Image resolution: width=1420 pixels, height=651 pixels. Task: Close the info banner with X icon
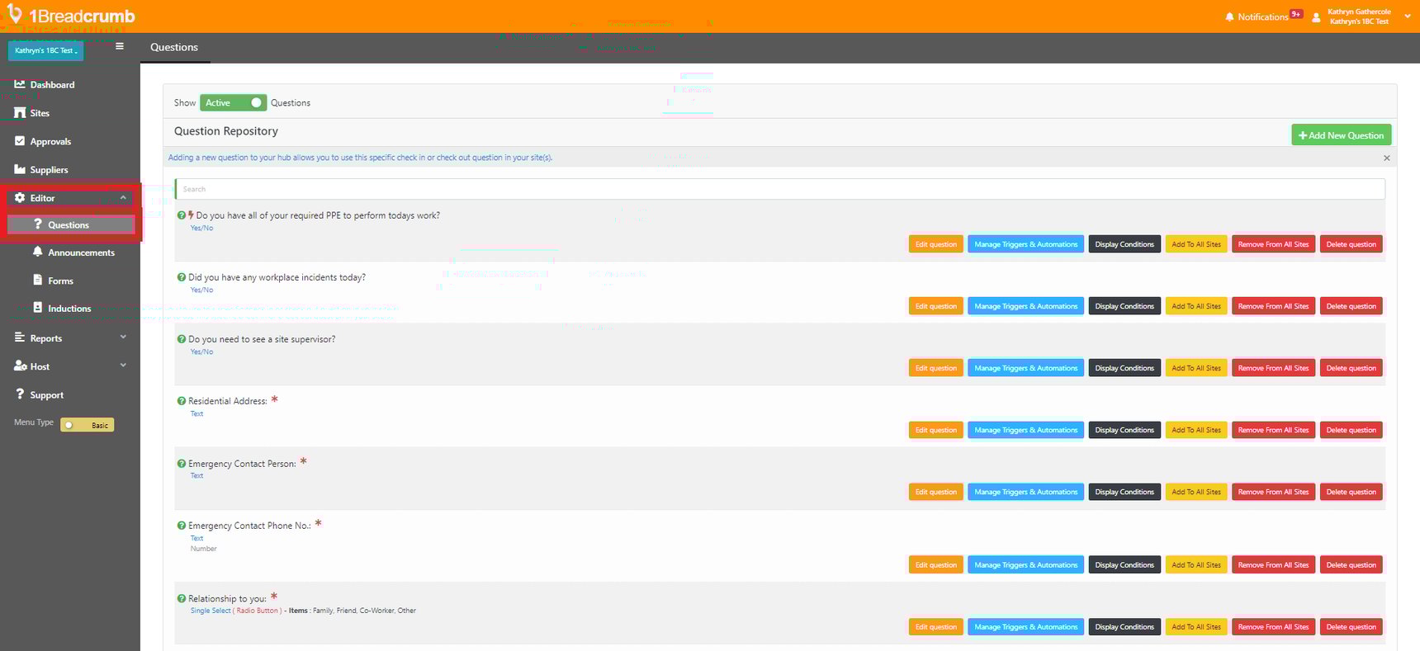click(x=1386, y=158)
